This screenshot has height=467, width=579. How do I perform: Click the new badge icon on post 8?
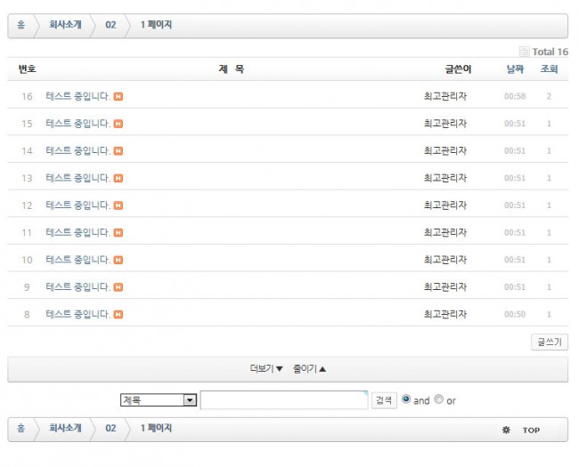[x=118, y=314]
